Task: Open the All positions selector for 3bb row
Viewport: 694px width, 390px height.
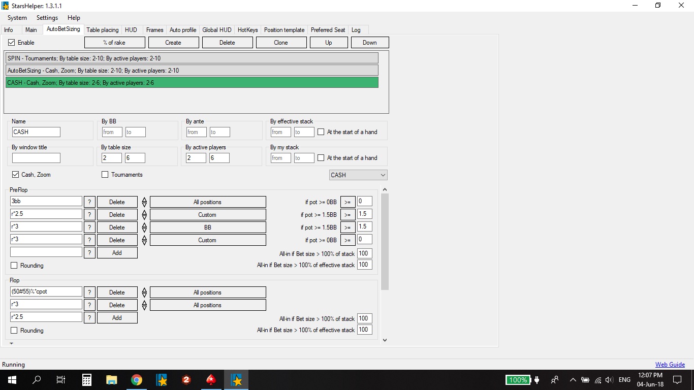Action: pos(208,202)
